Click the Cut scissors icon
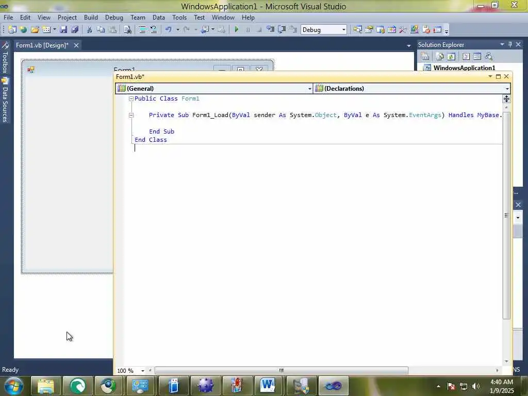The image size is (528, 396). (89, 29)
